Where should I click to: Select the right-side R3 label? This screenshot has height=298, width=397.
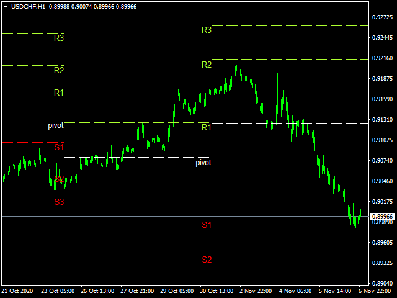tap(207, 30)
